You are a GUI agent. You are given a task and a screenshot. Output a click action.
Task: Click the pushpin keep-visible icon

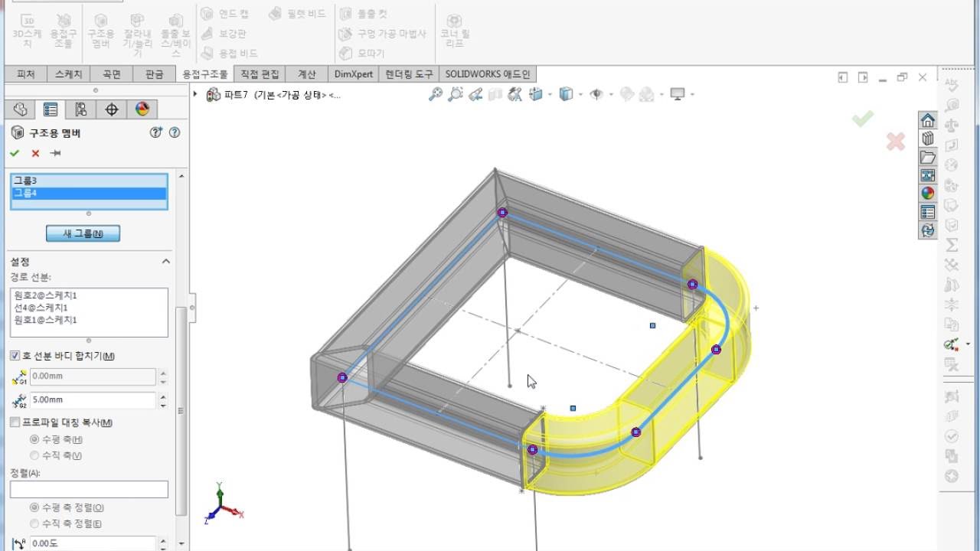[x=55, y=153]
